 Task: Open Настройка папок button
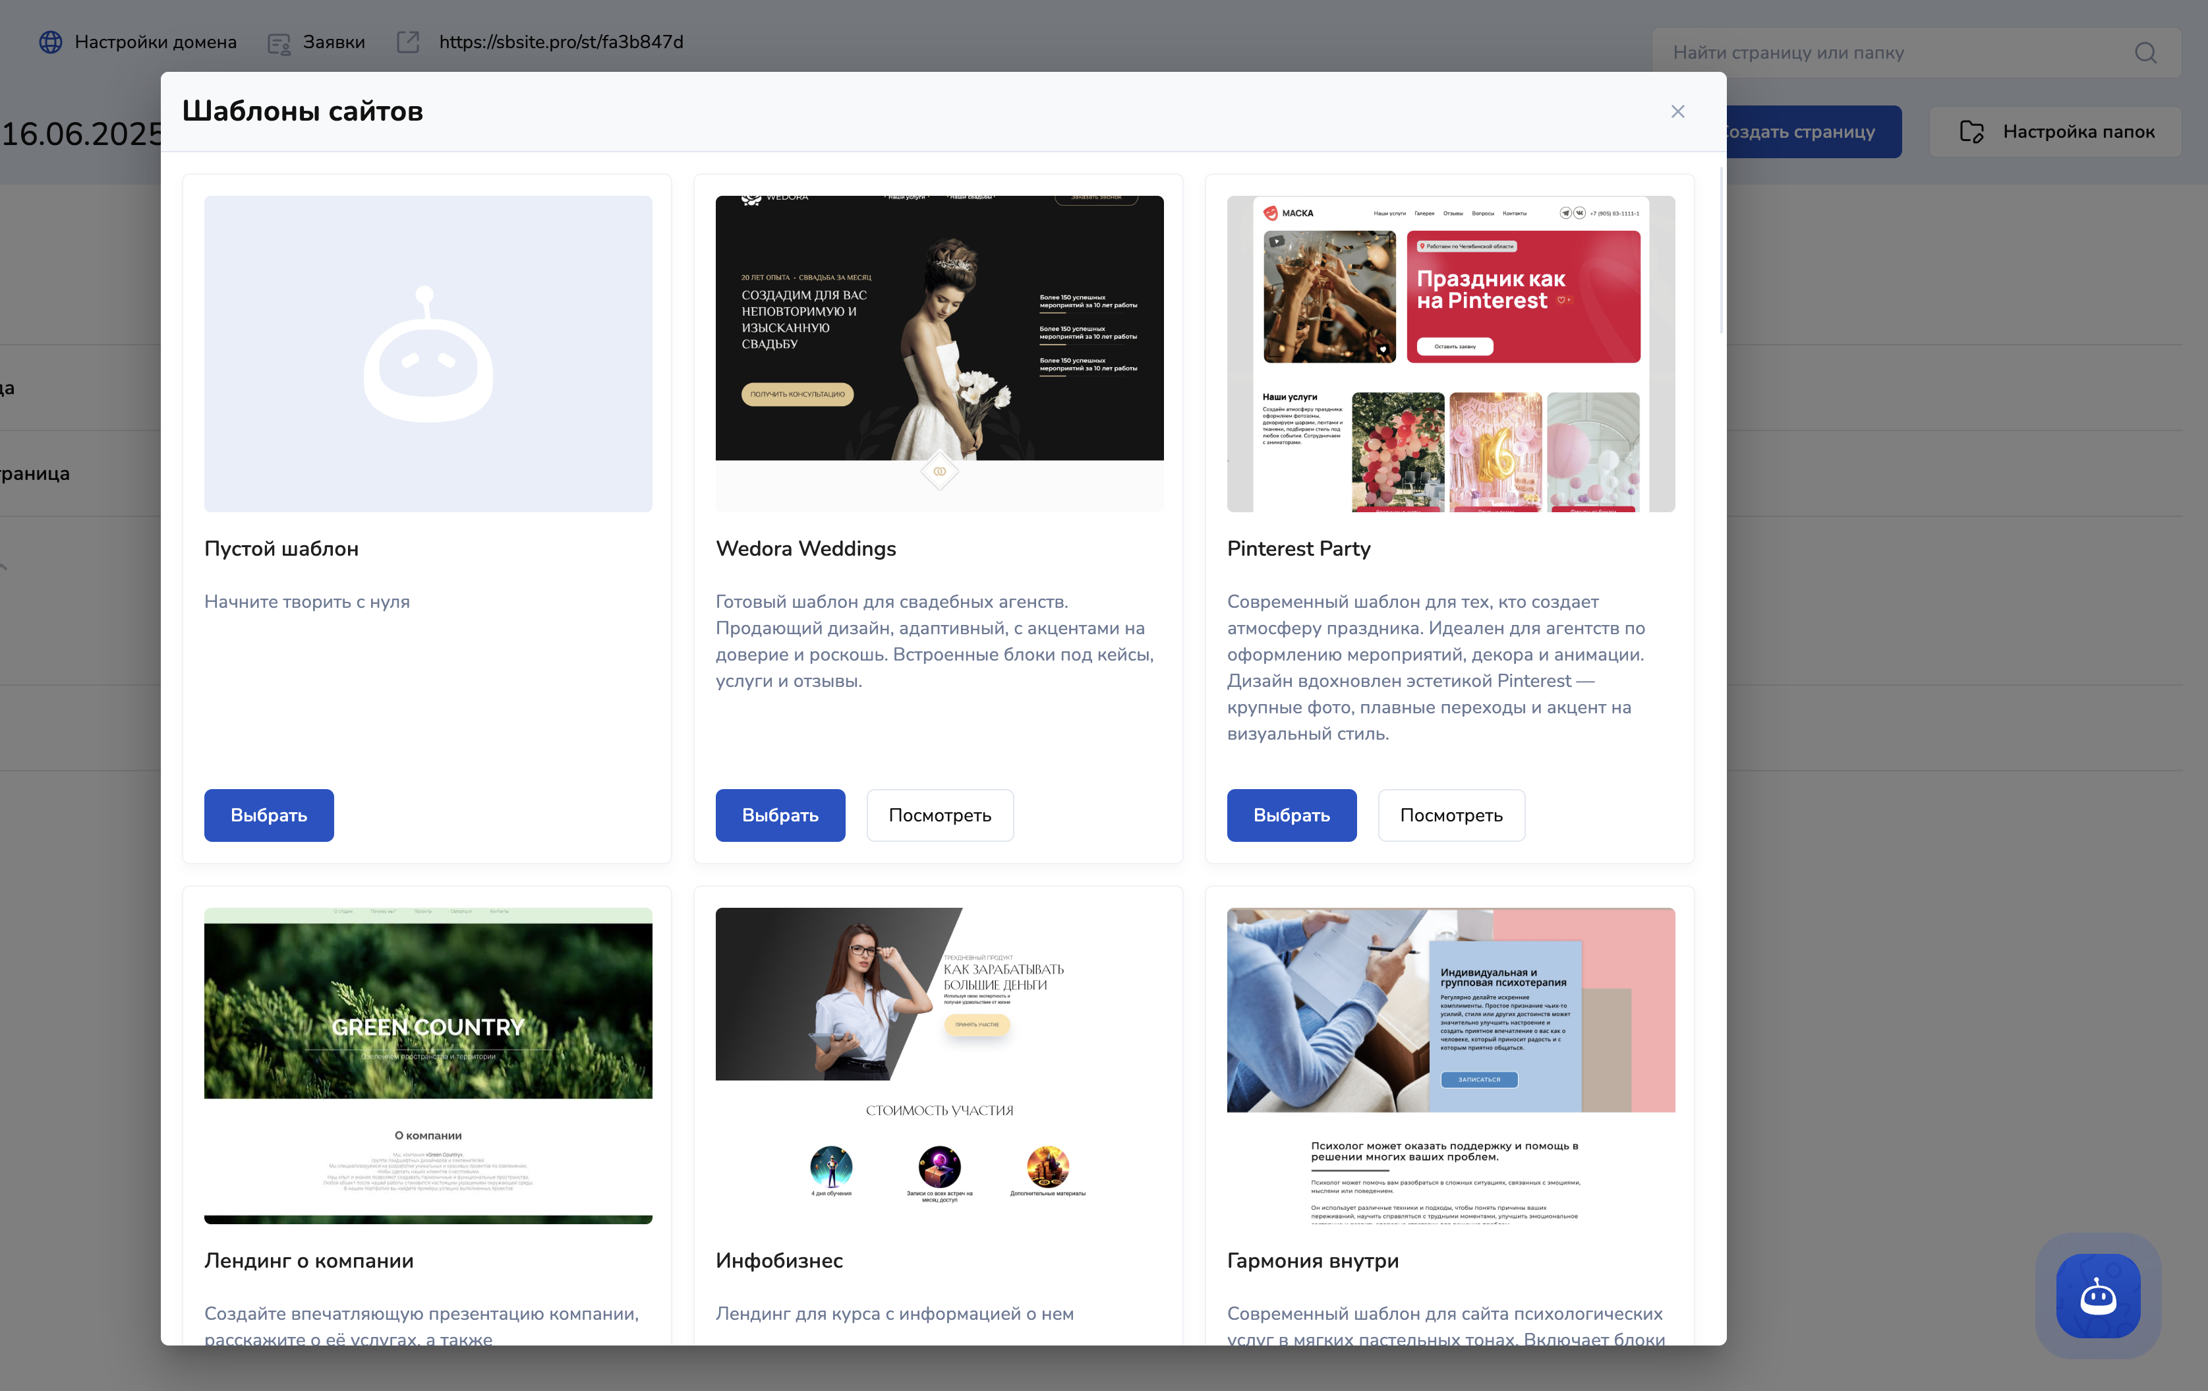tap(2056, 132)
